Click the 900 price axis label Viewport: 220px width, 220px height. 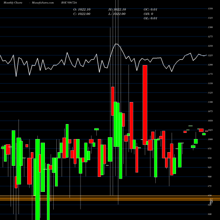click(x=210, y=176)
